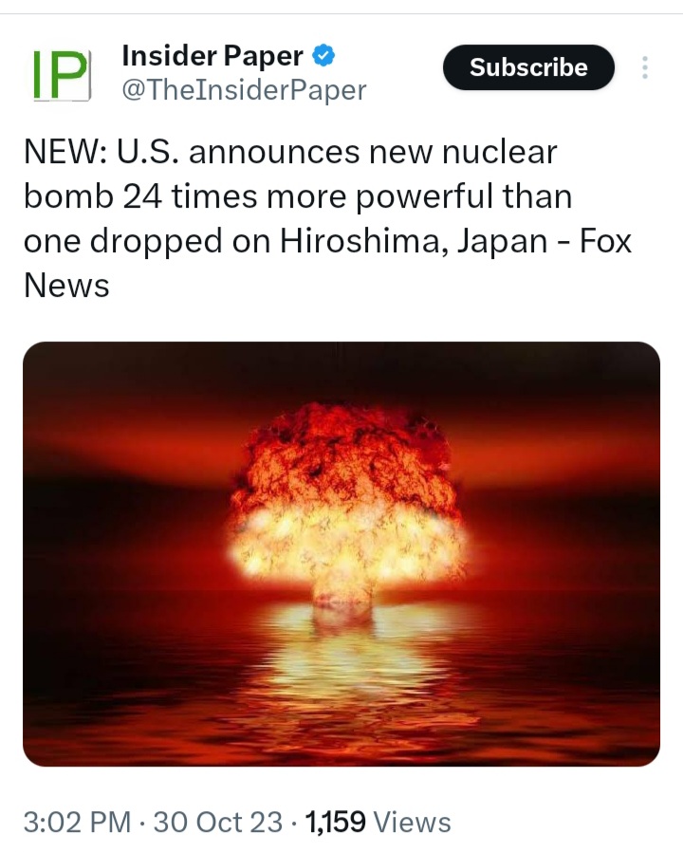Click the letter P in the logo

pyautogui.click(x=68, y=75)
